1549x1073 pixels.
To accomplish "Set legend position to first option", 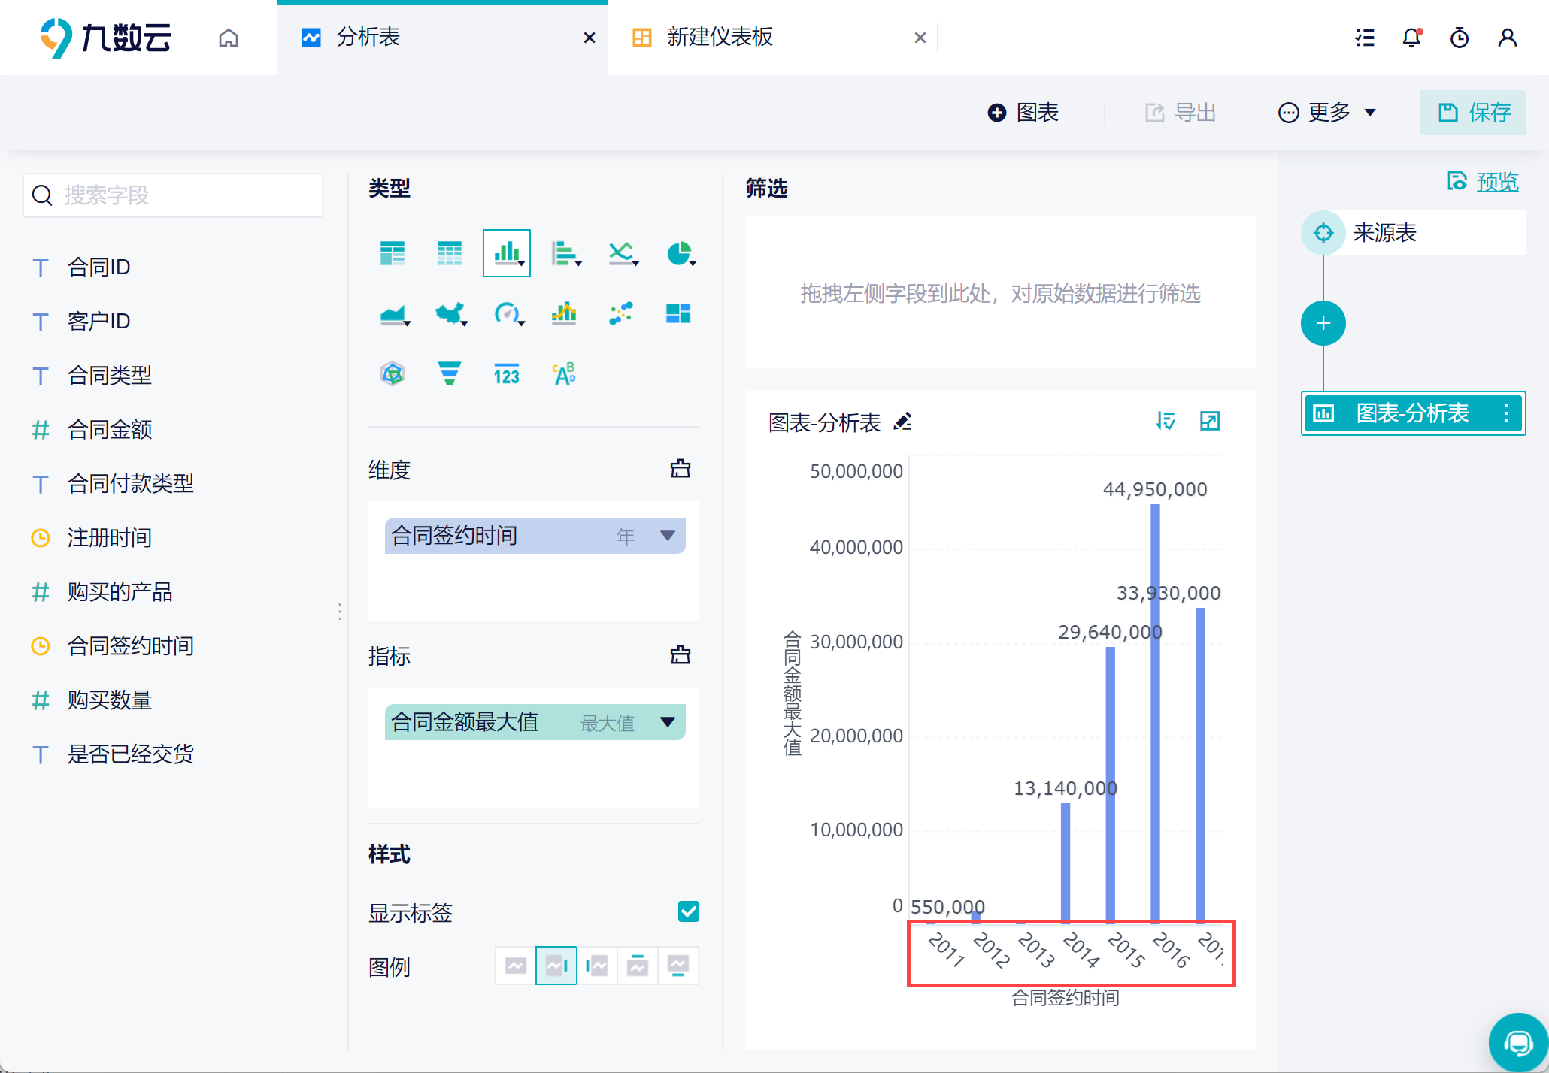I will tap(516, 966).
